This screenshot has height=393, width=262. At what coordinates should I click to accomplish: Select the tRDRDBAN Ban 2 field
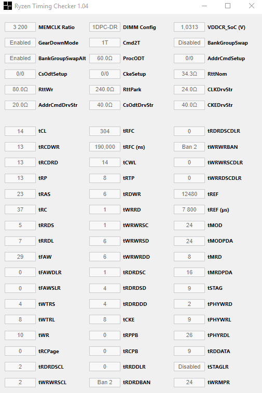point(105,382)
